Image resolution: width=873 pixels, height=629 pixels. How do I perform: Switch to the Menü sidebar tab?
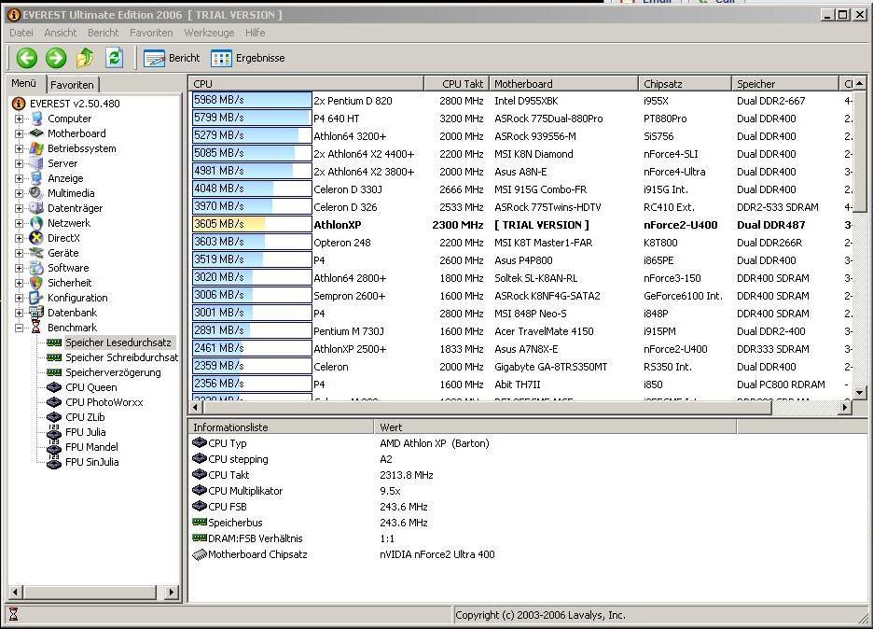tap(24, 83)
